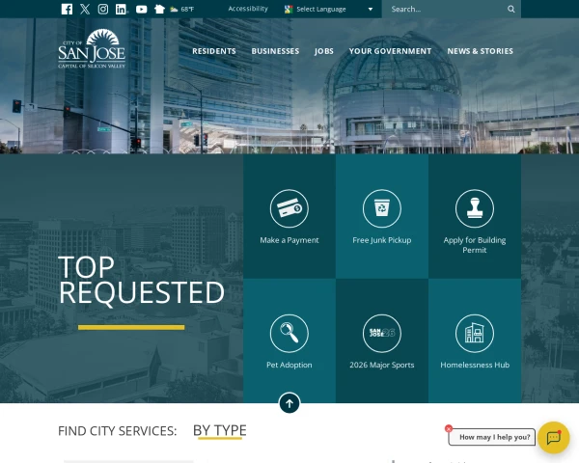Viewport: 579px width, 463px height.
Task: Click the 2026 Major Sports text link
Action: click(382, 366)
